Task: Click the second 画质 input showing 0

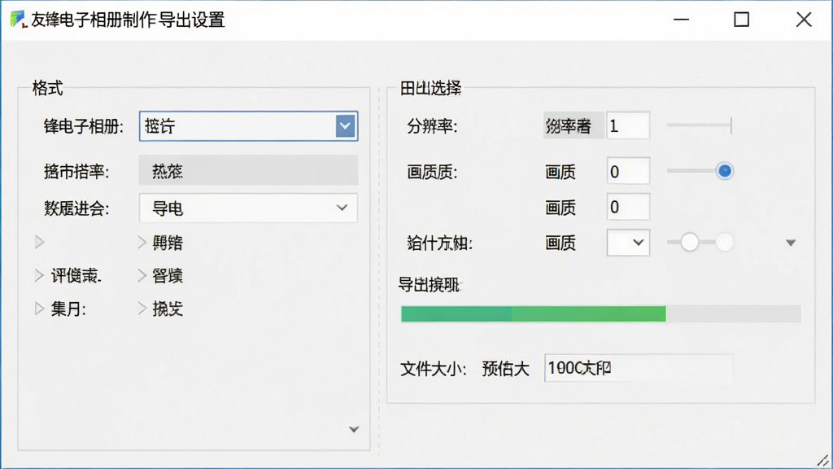Action: coord(628,207)
